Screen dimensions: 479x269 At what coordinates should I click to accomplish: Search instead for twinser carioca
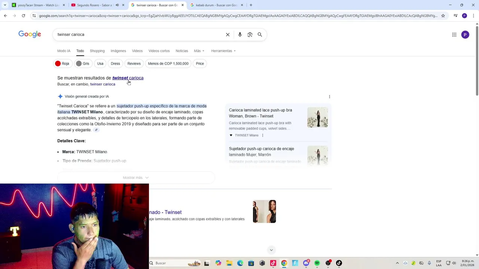103,84
